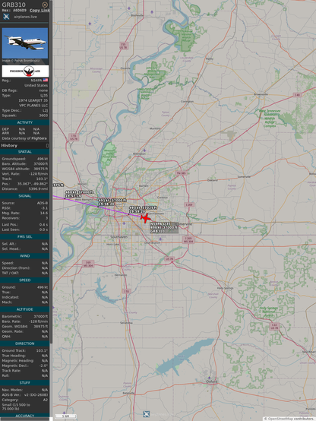Image resolution: width=316 pixels, height=421 pixels.
Task: Click the WIND section header
Action: (25, 256)
